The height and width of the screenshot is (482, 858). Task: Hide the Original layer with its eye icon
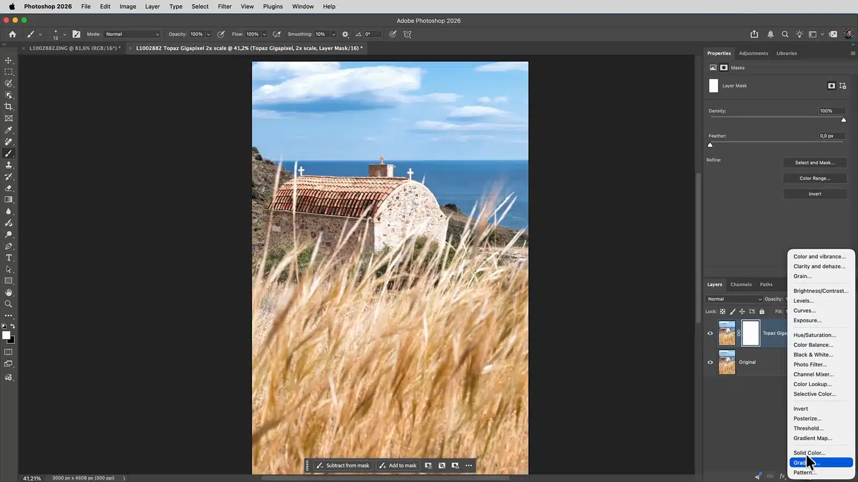(710, 362)
